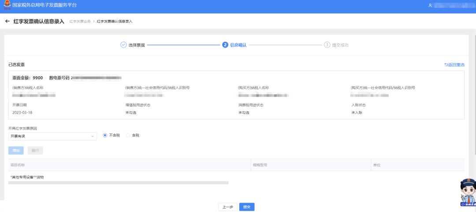Click the back arrow beside 红字发票确认信息录入

[x=7, y=21]
